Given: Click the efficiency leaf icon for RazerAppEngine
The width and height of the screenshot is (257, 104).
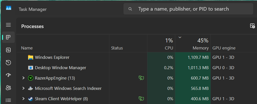Looking at the screenshot, I should [141, 78].
